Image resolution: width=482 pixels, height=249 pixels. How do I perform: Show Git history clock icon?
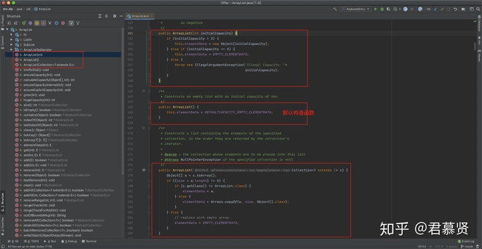(449, 9)
